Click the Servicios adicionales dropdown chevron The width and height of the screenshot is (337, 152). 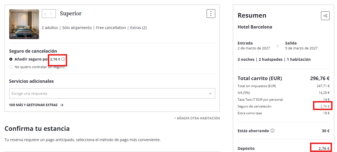(x=210, y=94)
